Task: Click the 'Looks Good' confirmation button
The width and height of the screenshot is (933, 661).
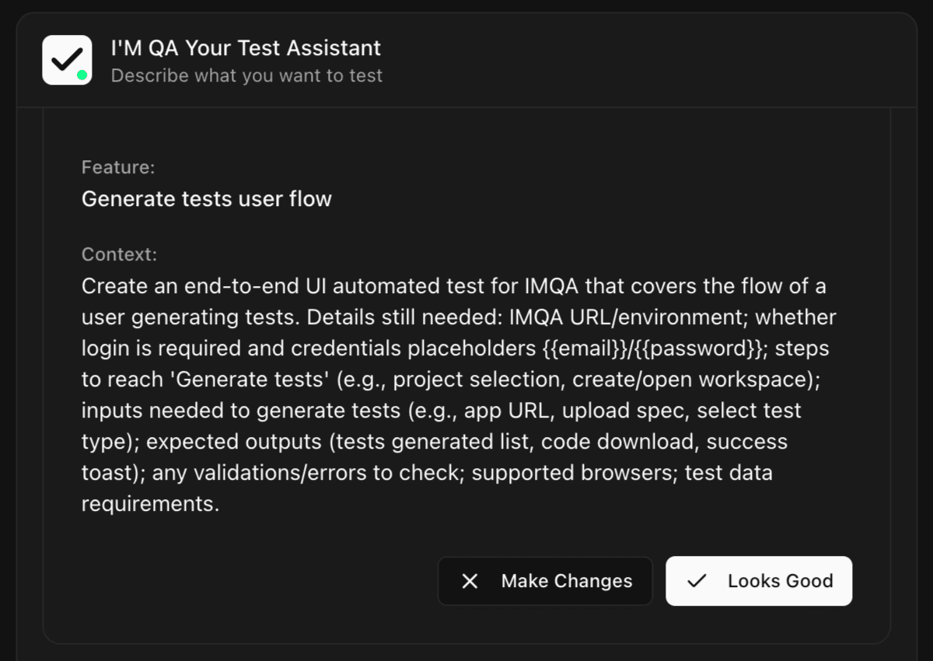Action: pyautogui.click(x=759, y=581)
